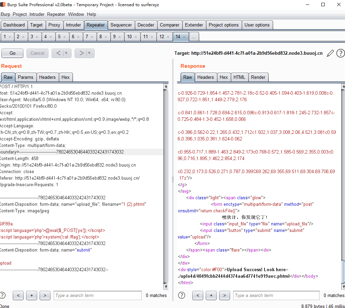345x308 pixels.
Task: Switch to the Decoder tab
Action: (145, 25)
